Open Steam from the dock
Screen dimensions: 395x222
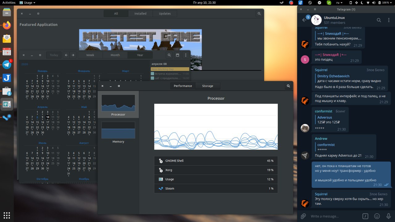[7, 117]
